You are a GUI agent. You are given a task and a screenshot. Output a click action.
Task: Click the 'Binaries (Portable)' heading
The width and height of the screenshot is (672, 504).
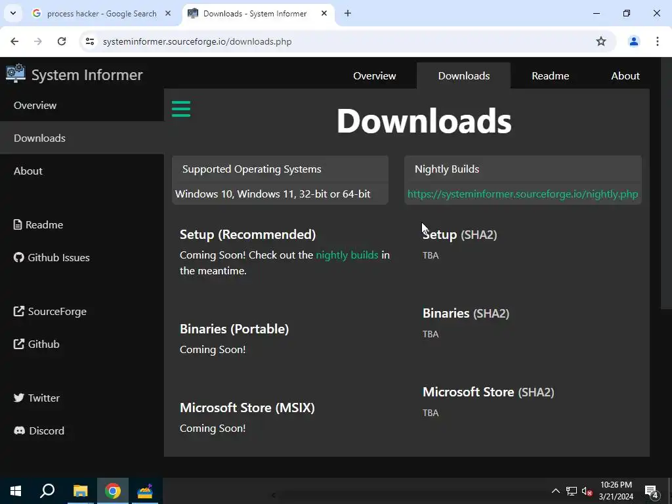234,329
